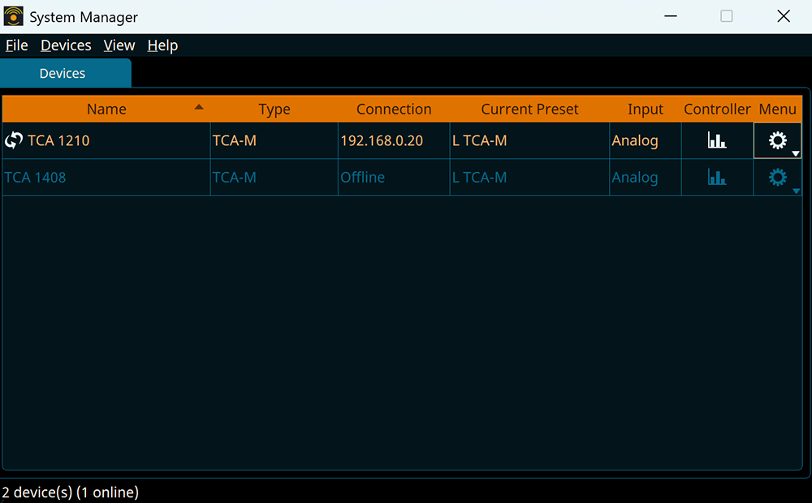The height and width of the screenshot is (503, 812).
Task: Expand the dropdown arrow on TCA 1408 menu
Action: point(796,191)
